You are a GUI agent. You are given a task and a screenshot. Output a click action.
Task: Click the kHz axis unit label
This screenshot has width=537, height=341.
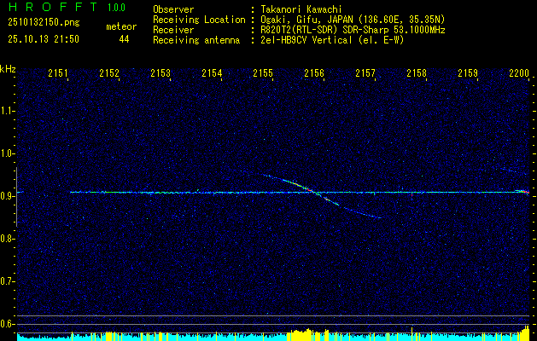pos(8,68)
